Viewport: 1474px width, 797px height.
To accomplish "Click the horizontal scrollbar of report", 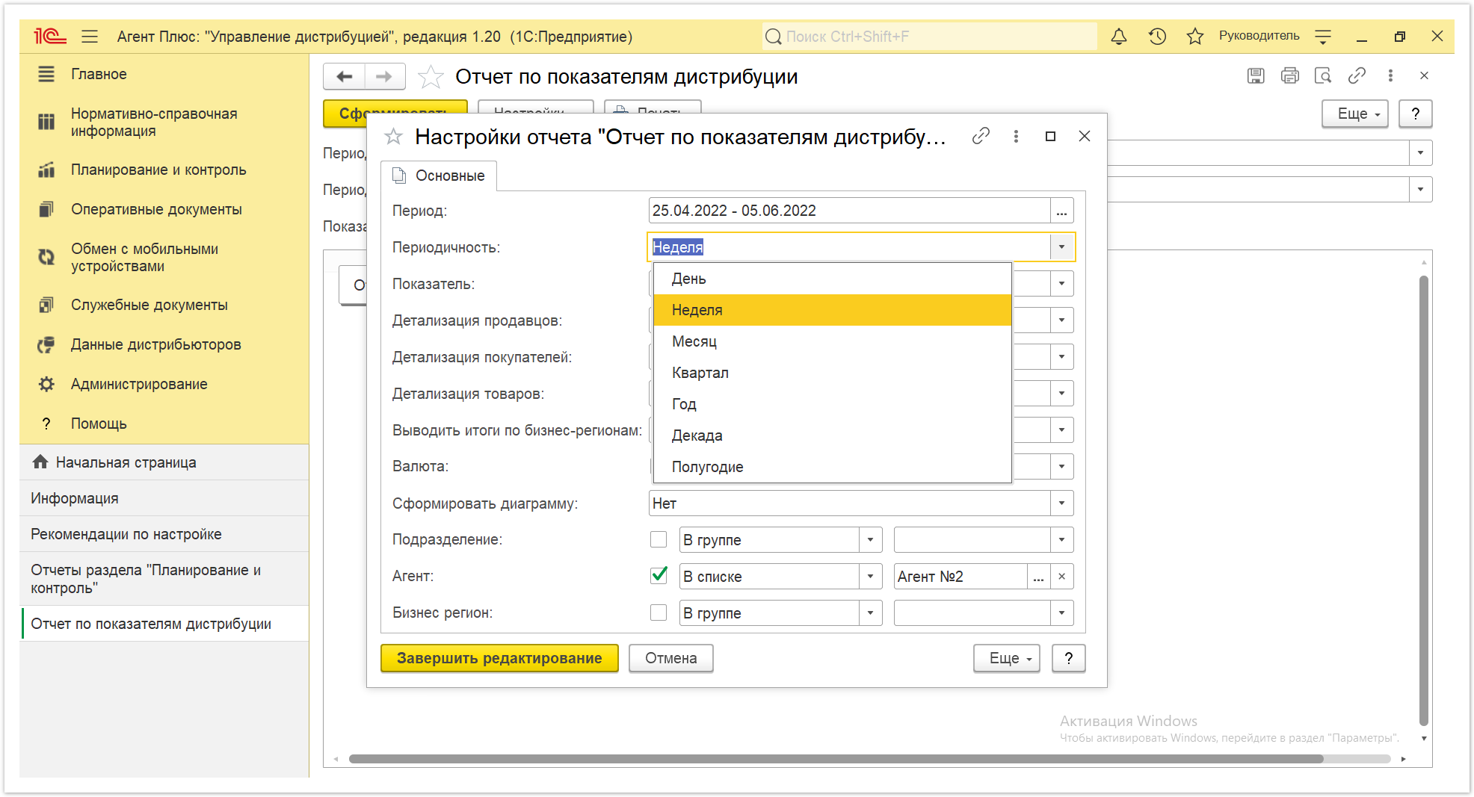I will pos(836,759).
